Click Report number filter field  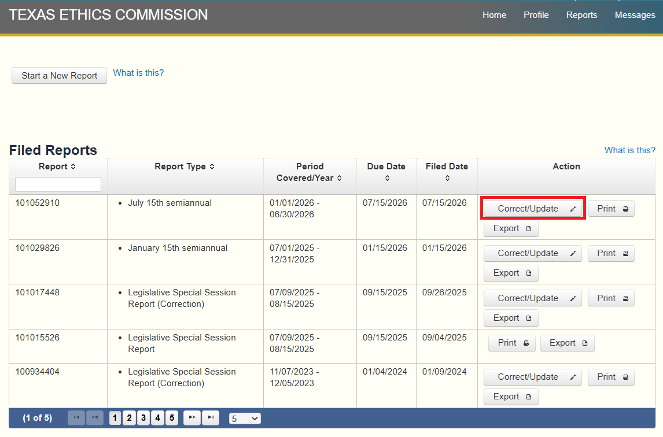(x=58, y=184)
